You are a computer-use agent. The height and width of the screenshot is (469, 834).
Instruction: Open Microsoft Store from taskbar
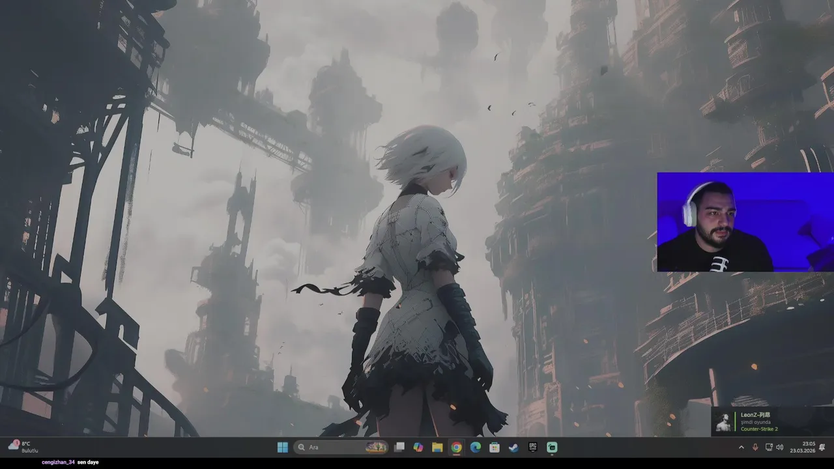(x=495, y=447)
